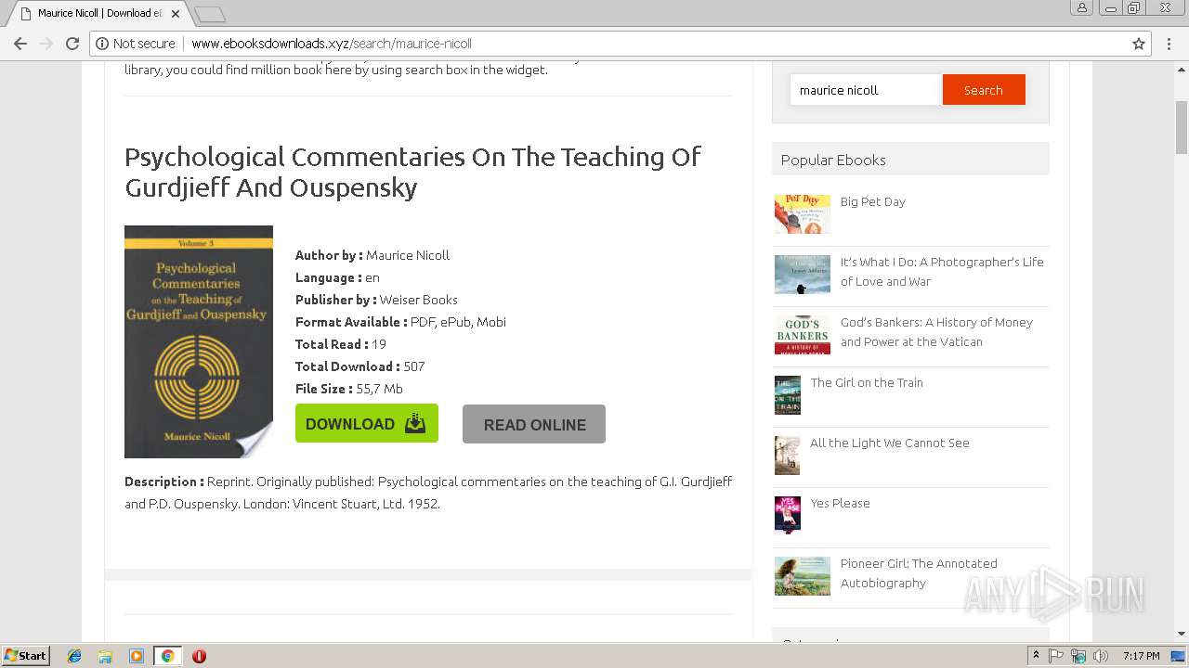Open the Psychological Commentaries book title heading
Screen dimensions: 1189x668
click(412, 172)
